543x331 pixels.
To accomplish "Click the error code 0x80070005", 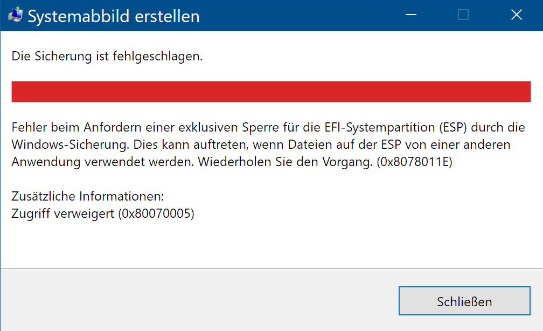I will 157,213.
